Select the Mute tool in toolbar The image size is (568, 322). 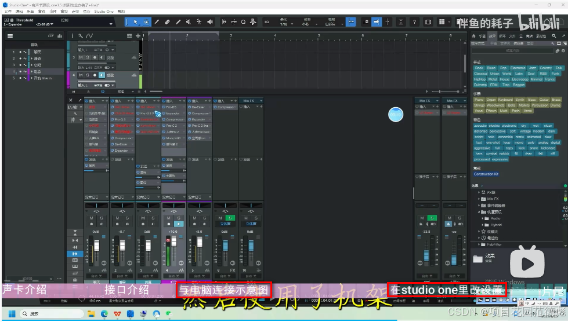click(x=189, y=22)
